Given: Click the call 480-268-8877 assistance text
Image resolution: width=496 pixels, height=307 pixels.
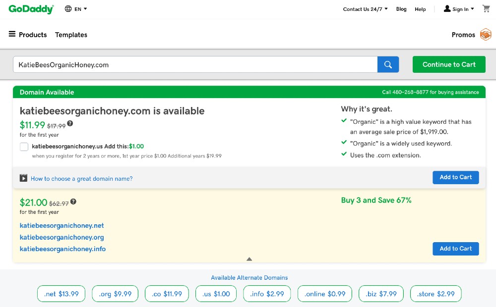Looking at the screenshot, I should (x=431, y=92).
